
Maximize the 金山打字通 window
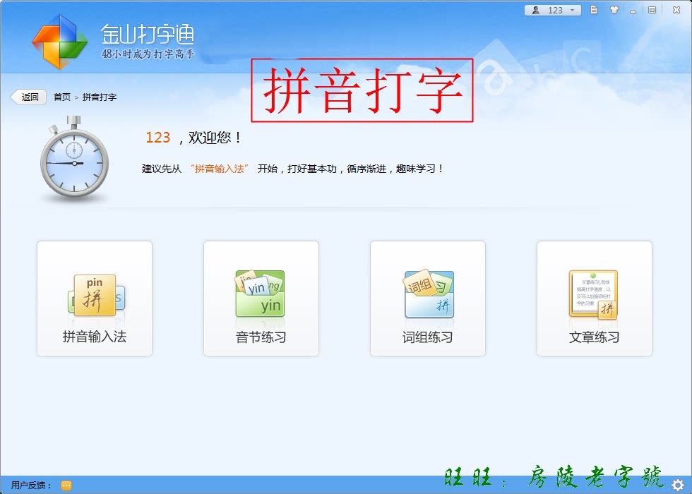[x=652, y=10]
